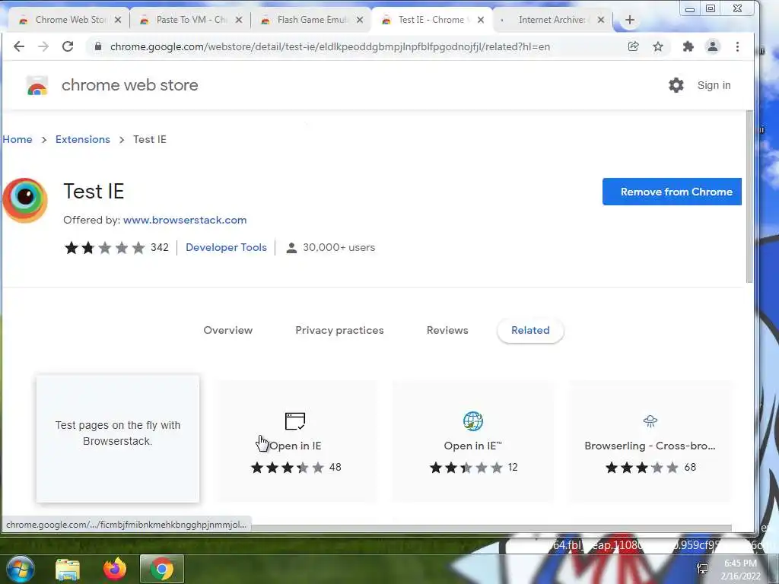
Task: Click the network tray icon
Action: 702,569
